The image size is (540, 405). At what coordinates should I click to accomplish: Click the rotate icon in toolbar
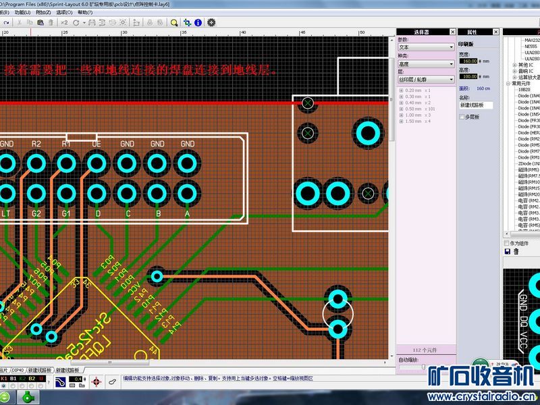click(x=76, y=22)
